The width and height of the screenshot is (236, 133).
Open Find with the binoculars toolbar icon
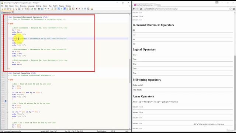click(x=39, y=9)
